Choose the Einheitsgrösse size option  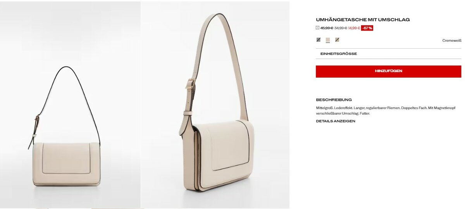coord(388,54)
